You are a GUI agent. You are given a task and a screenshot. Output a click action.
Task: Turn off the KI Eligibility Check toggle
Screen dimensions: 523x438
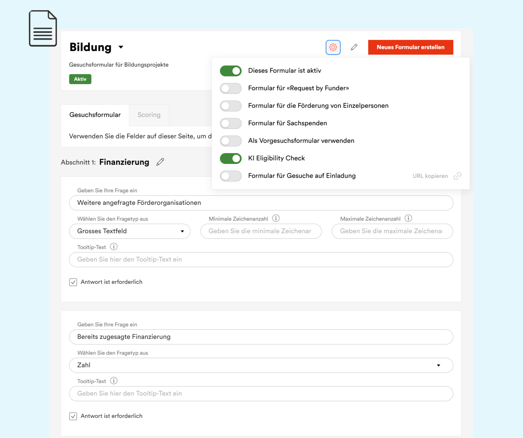tap(231, 158)
